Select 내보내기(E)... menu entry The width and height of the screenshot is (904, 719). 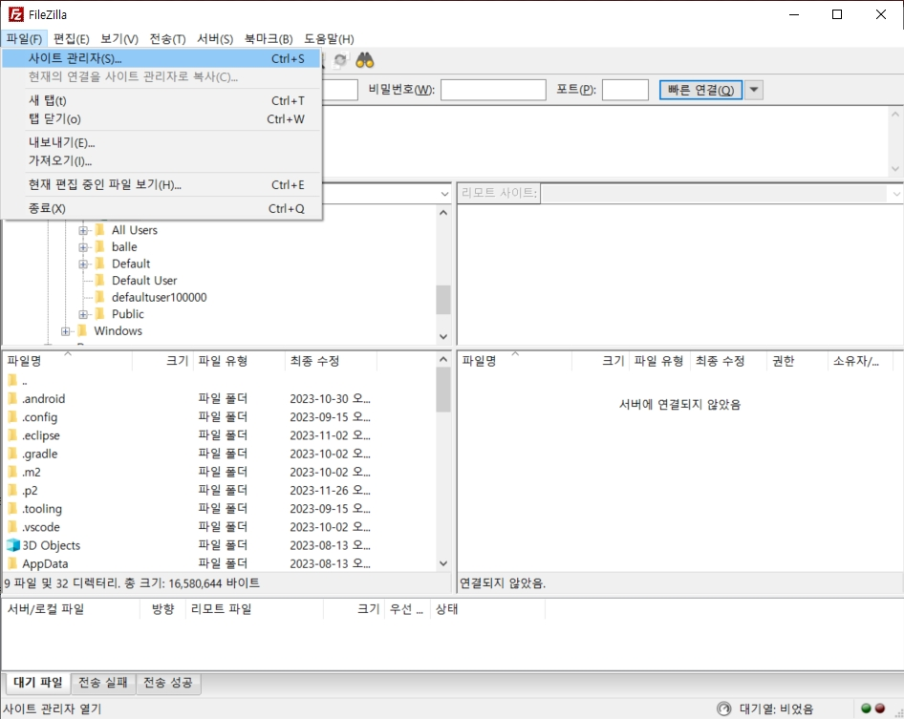click(161, 143)
